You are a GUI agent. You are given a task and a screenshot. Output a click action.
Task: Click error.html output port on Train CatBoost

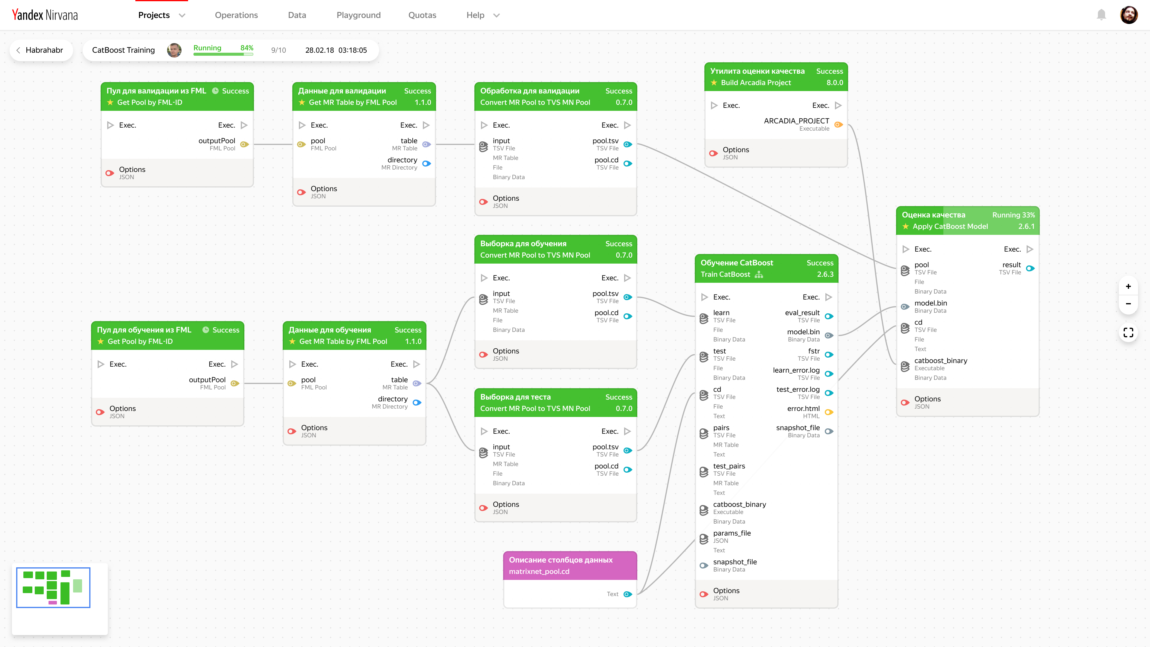click(829, 412)
